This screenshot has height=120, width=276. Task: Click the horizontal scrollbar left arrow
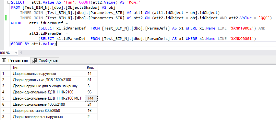[21, 53]
